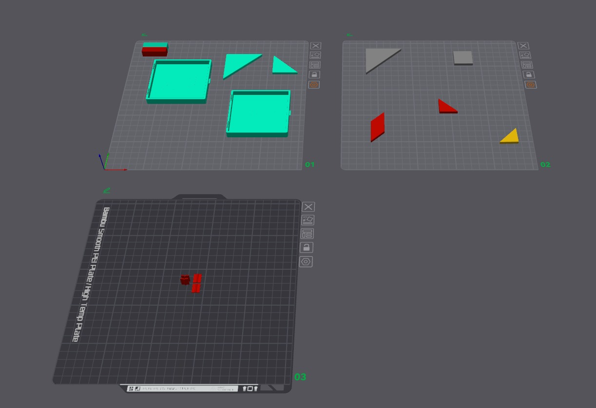The height and width of the screenshot is (408, 596).
Task: Toggle the lock on plate 02
Action: 528,74
